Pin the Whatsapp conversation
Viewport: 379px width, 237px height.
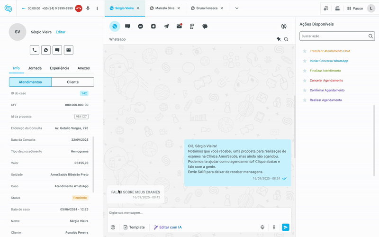pyautogui.click(x=279, y=39)
